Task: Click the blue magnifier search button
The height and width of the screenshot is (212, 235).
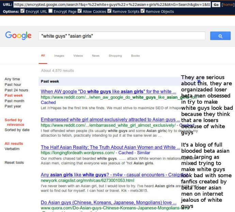Action: (x=220, y=36)
